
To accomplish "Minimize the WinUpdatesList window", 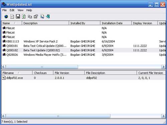I will click(151, 5).
